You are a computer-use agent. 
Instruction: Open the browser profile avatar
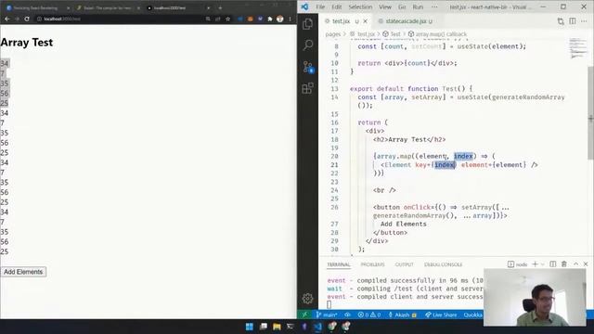click(x=280, y=19)
